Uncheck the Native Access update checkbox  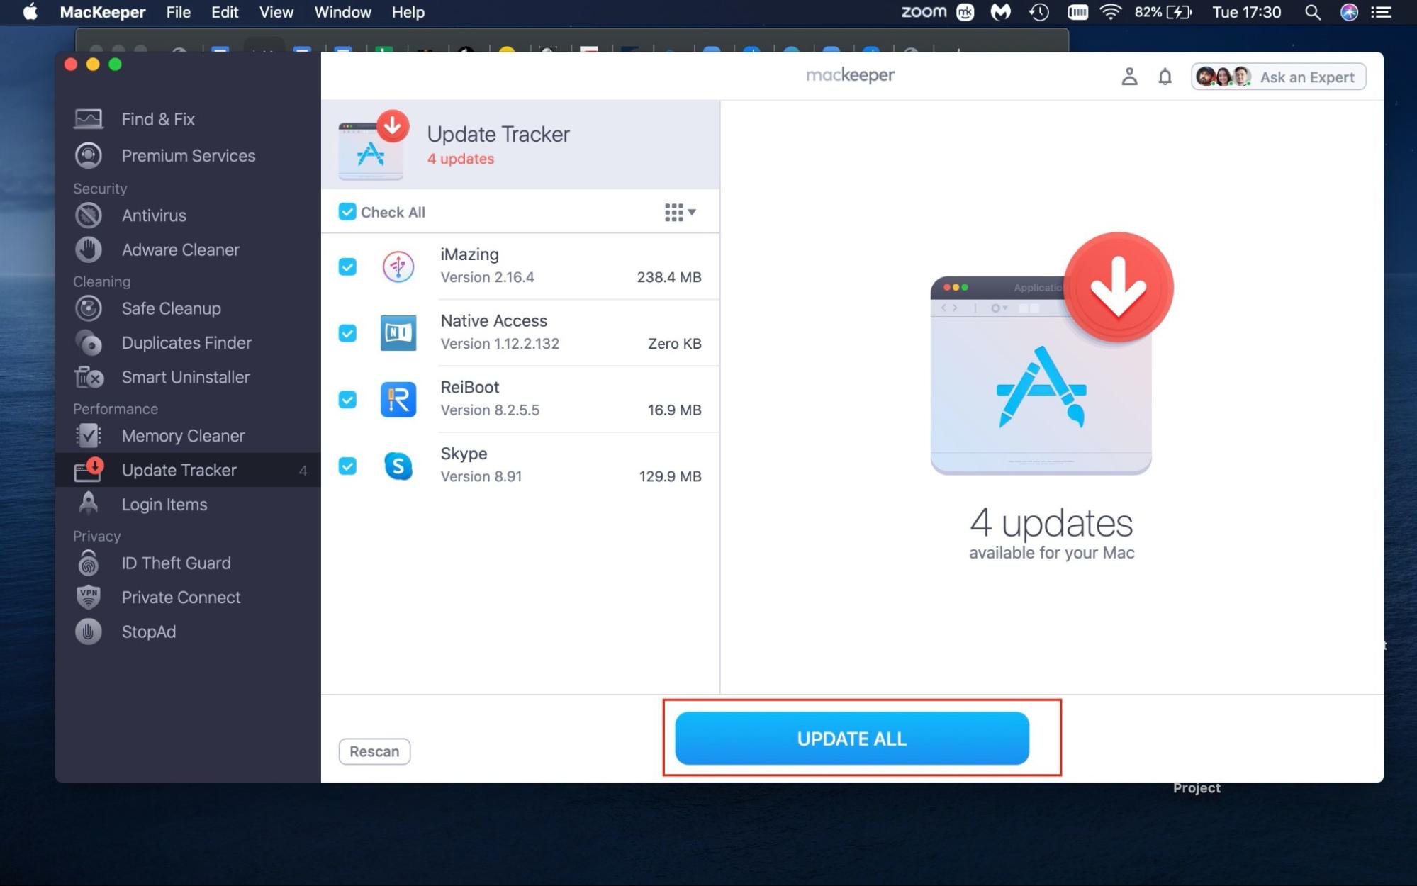click(x=347, y=333)
